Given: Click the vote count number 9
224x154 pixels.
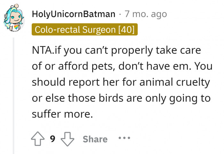Looking at the screenshot, I should point(53,139).
